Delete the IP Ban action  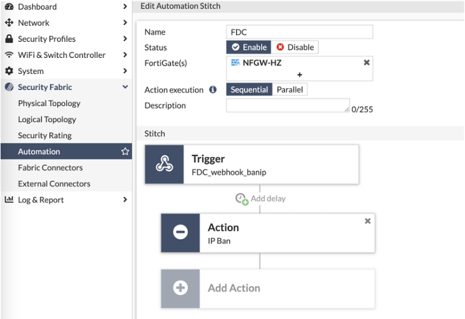[x=368, y=221]
